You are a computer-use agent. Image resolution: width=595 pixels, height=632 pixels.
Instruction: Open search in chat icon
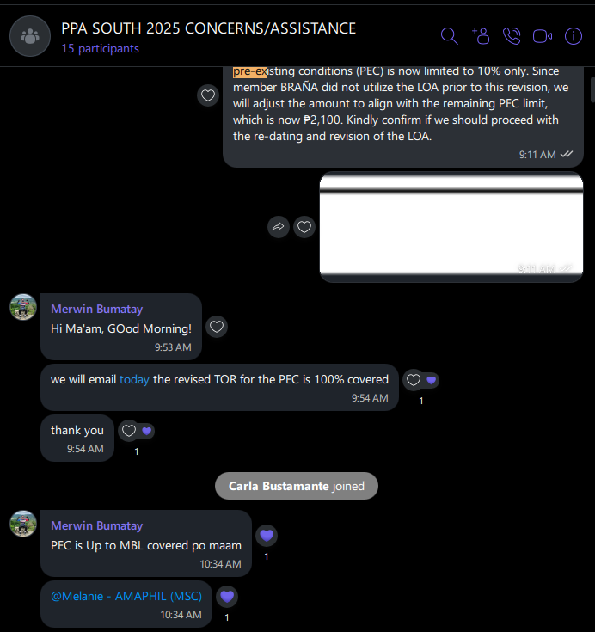coord(449,36)
